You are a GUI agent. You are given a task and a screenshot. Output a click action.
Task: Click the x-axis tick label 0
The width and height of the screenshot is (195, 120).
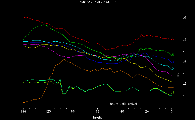(x=172, y=111)
